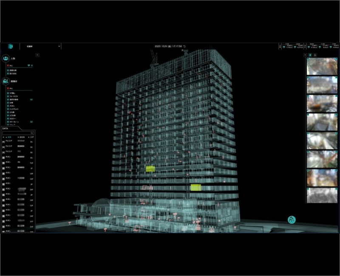Click the ALL filter under the equipment section

[8, 88]
